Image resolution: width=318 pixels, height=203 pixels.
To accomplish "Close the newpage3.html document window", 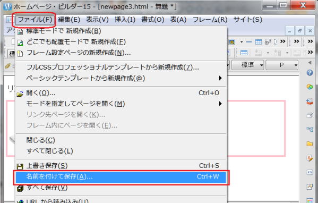I will click(310, 31).
